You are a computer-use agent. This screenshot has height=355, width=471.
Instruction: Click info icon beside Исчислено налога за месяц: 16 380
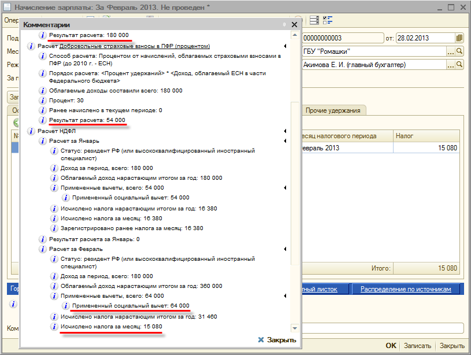(54, 219)
